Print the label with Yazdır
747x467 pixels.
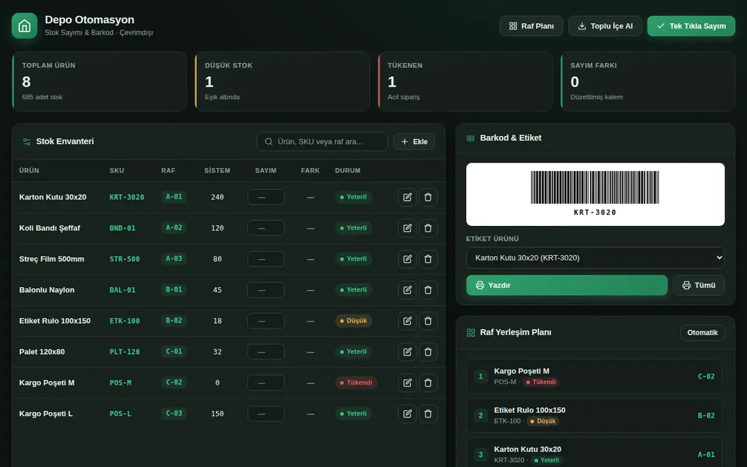566,285
